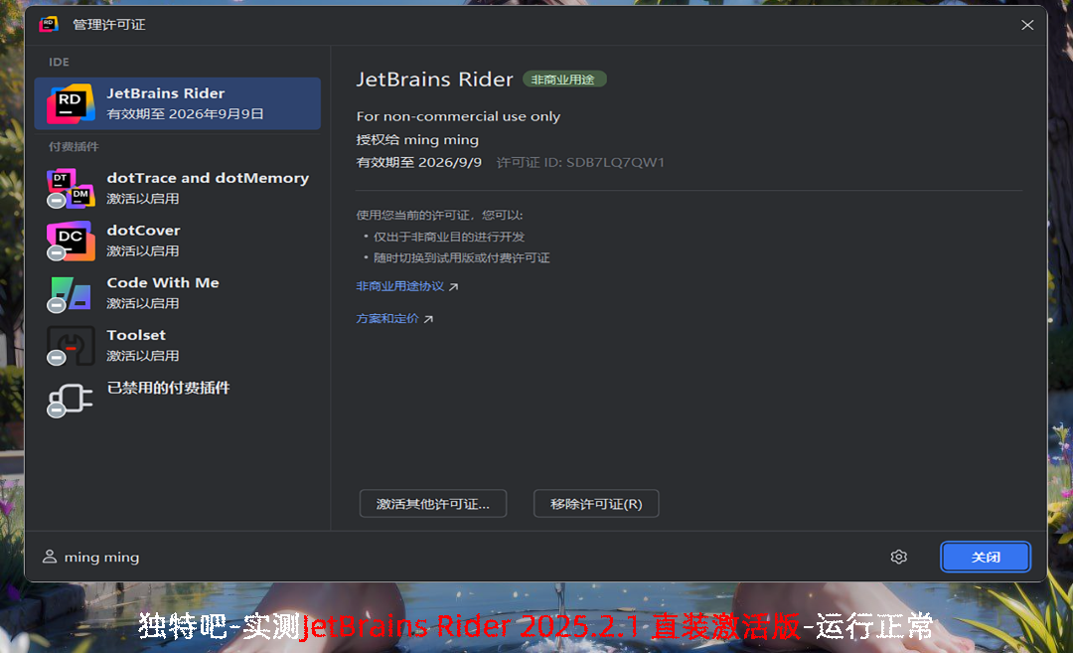The width and height of the screenshot is (1073, 653).
Task: Open the 方案和定价 link
Action: pyautogui.click(x=387, y=319)
